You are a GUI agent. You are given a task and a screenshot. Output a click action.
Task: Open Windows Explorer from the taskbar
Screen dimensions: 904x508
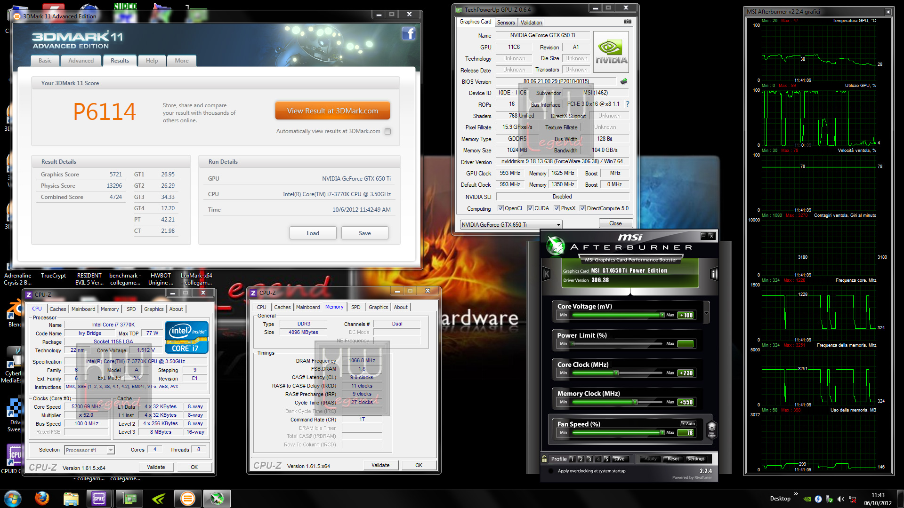tap(71, 499)
